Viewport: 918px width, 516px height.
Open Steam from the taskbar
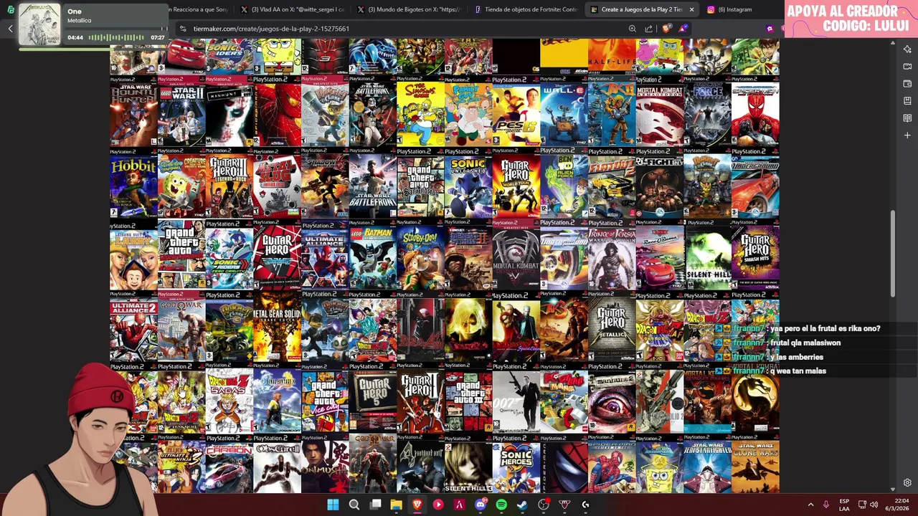click(x=522, y=505)
